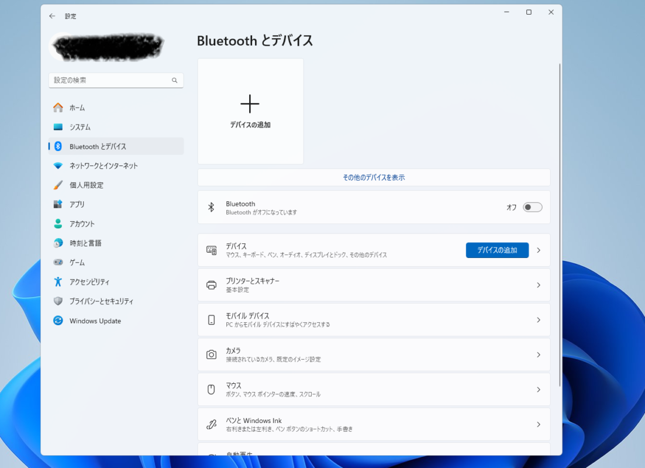Open プライバシーとセキュリティ settings

coord(116,301)
